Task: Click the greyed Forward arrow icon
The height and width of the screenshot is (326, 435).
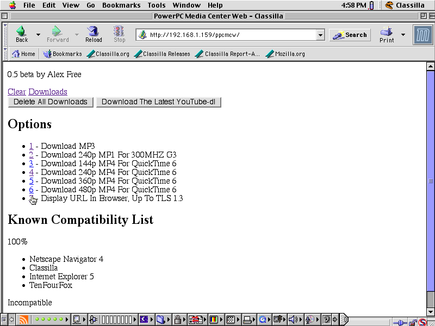Action: point(57,31)
